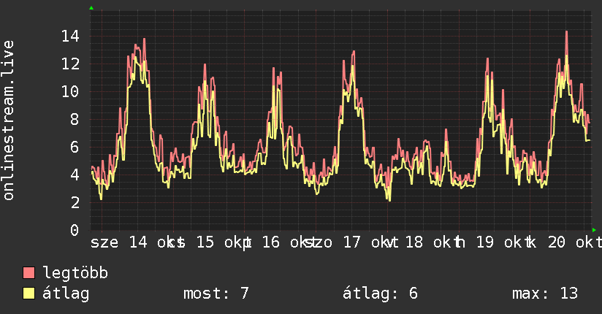
Task: Click the y-axis value 14
Action: coord(70,37)
